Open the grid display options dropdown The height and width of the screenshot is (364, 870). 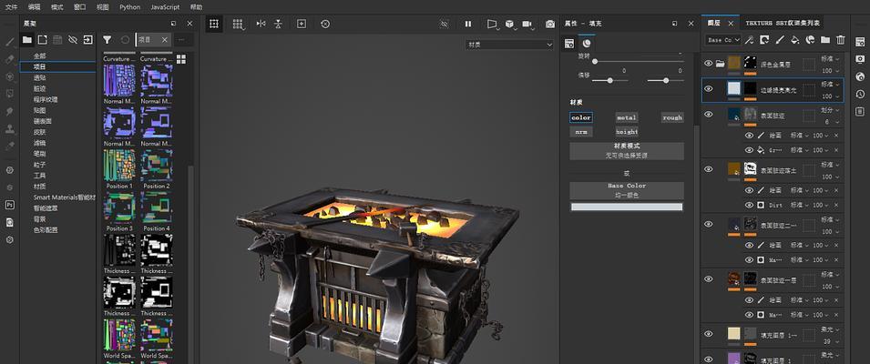coord(239,24)
